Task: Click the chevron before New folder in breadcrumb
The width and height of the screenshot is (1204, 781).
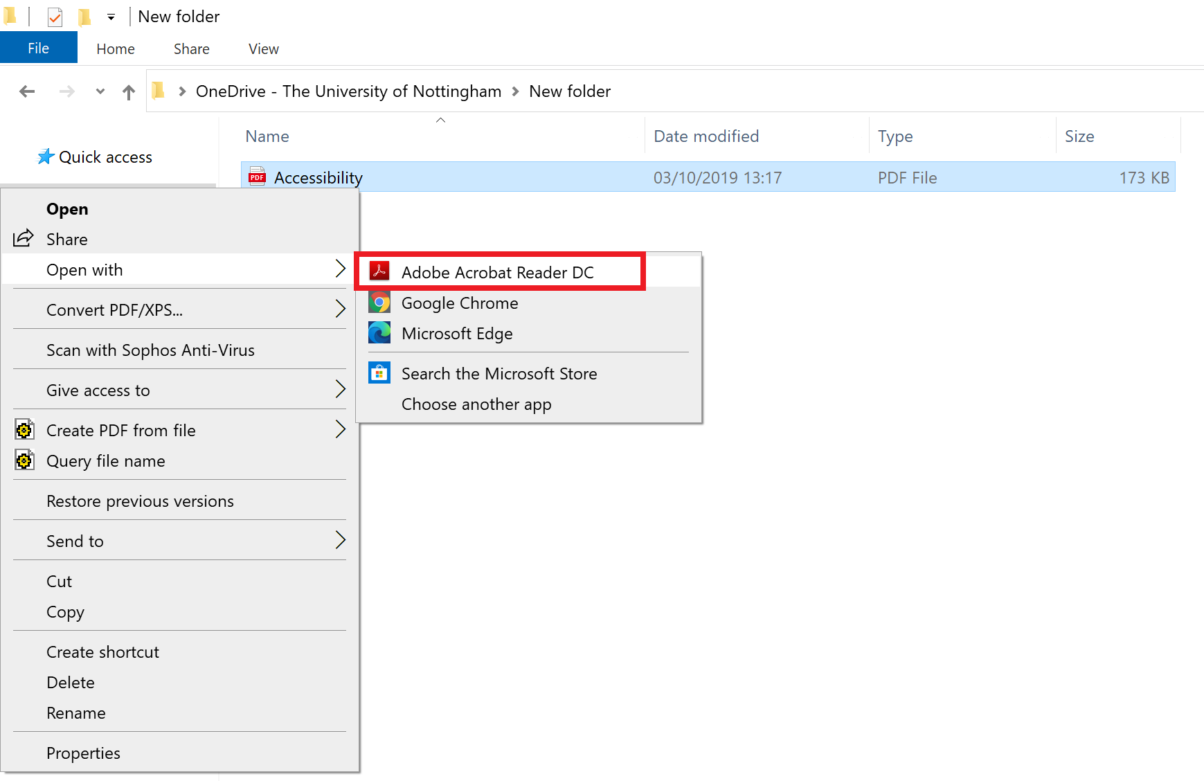Action: (515, 91)
